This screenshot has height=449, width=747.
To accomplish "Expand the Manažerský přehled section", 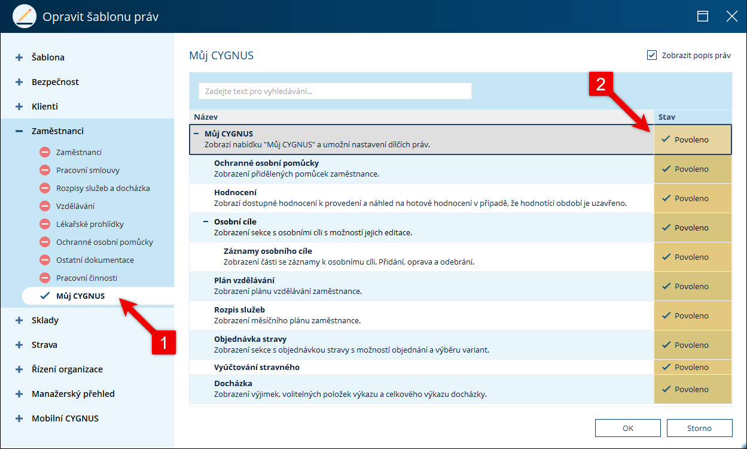I will click(x=19, y=394).
